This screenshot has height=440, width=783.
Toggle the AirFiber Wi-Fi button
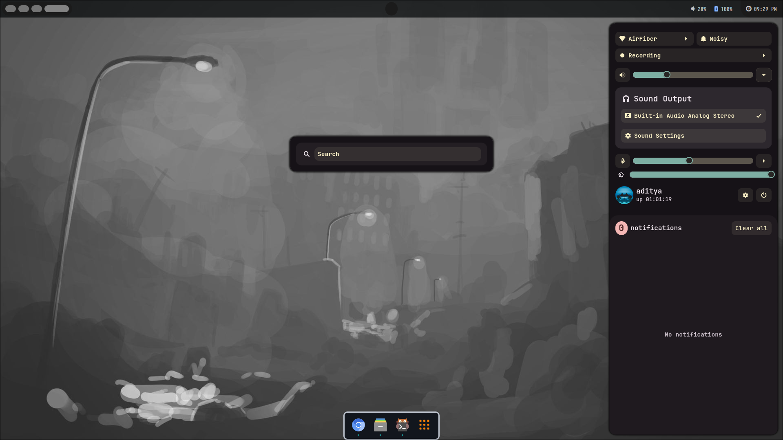pyautogui.click(x=648, y=39)
